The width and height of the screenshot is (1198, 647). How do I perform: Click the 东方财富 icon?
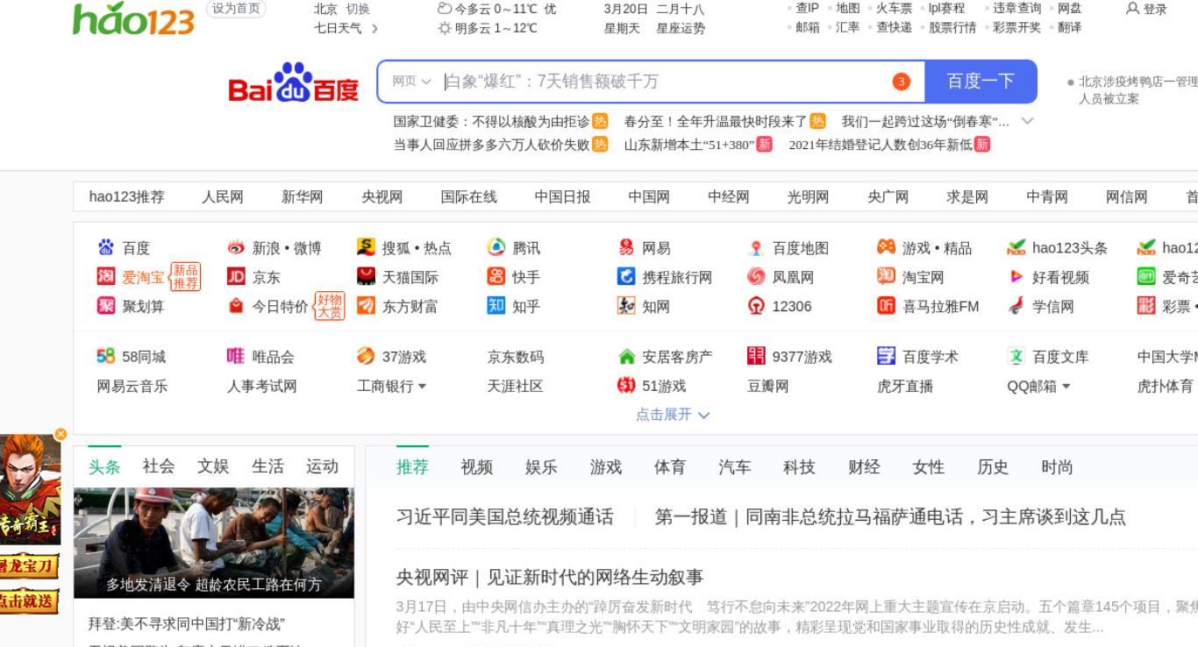(x=366, y=306)
